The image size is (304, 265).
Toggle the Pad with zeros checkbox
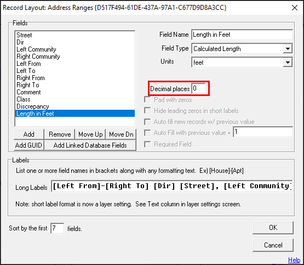pos(147,100)
